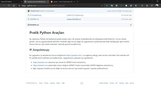161x90 pixels.
Task: Open the Privacy footer link
Action: pos(46,83)
